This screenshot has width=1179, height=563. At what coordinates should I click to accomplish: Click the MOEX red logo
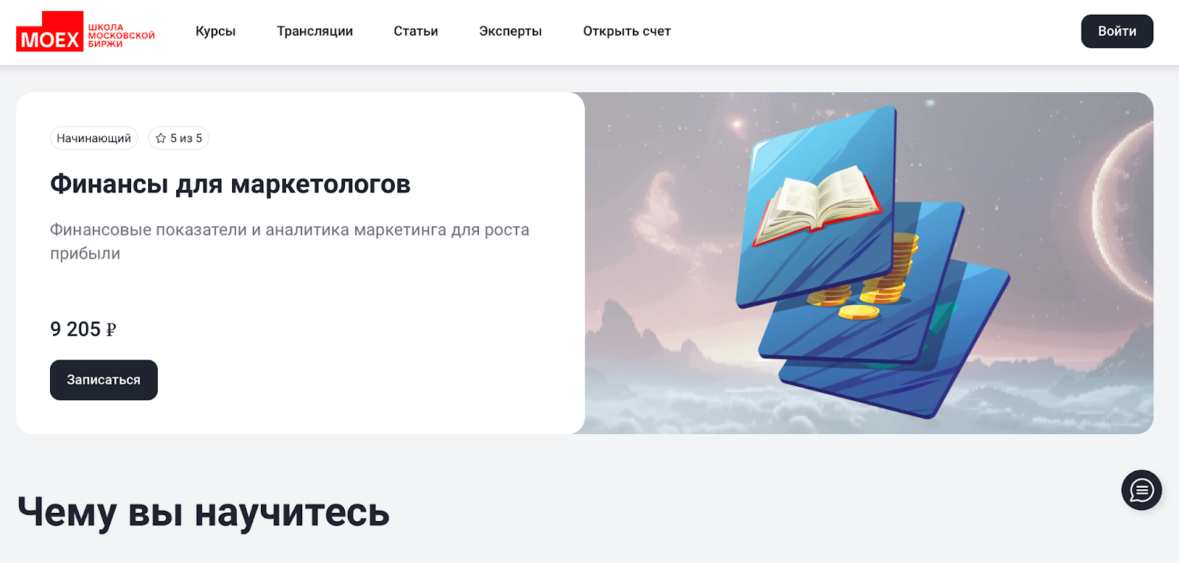pos(49,32)
